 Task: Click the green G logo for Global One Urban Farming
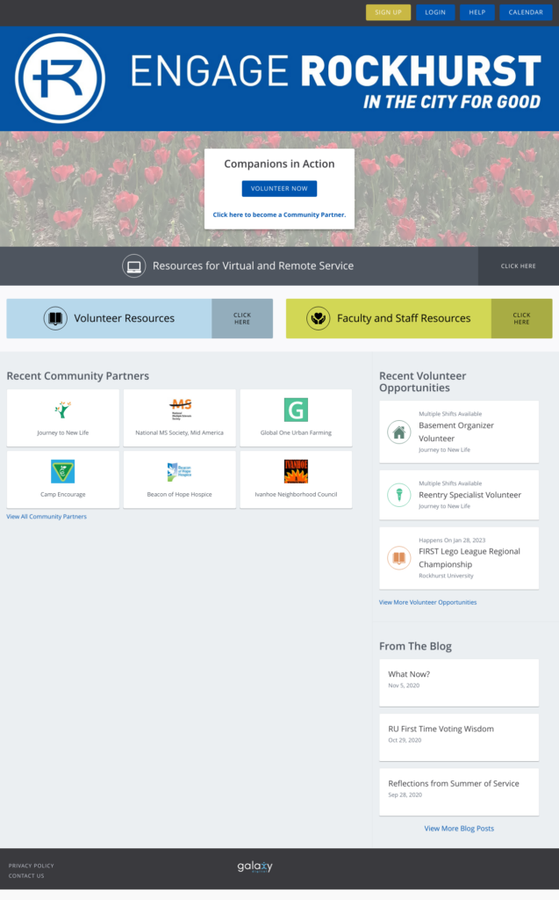pos(296,410)
